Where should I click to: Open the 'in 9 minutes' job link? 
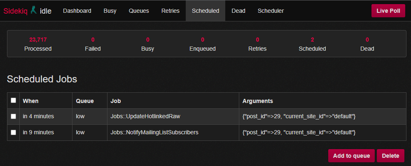[x=39, y=133]
